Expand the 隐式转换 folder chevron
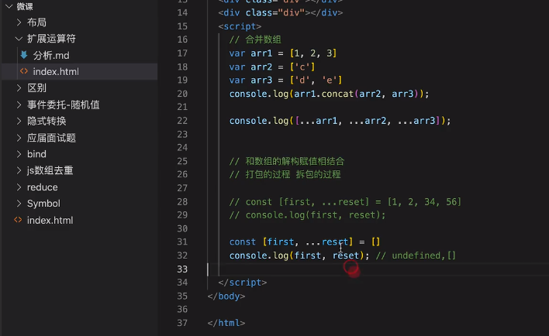 click(x=19, y=121)
